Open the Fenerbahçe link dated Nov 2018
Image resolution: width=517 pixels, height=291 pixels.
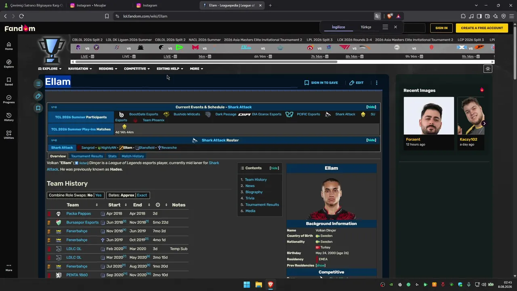tap(77, 231)
